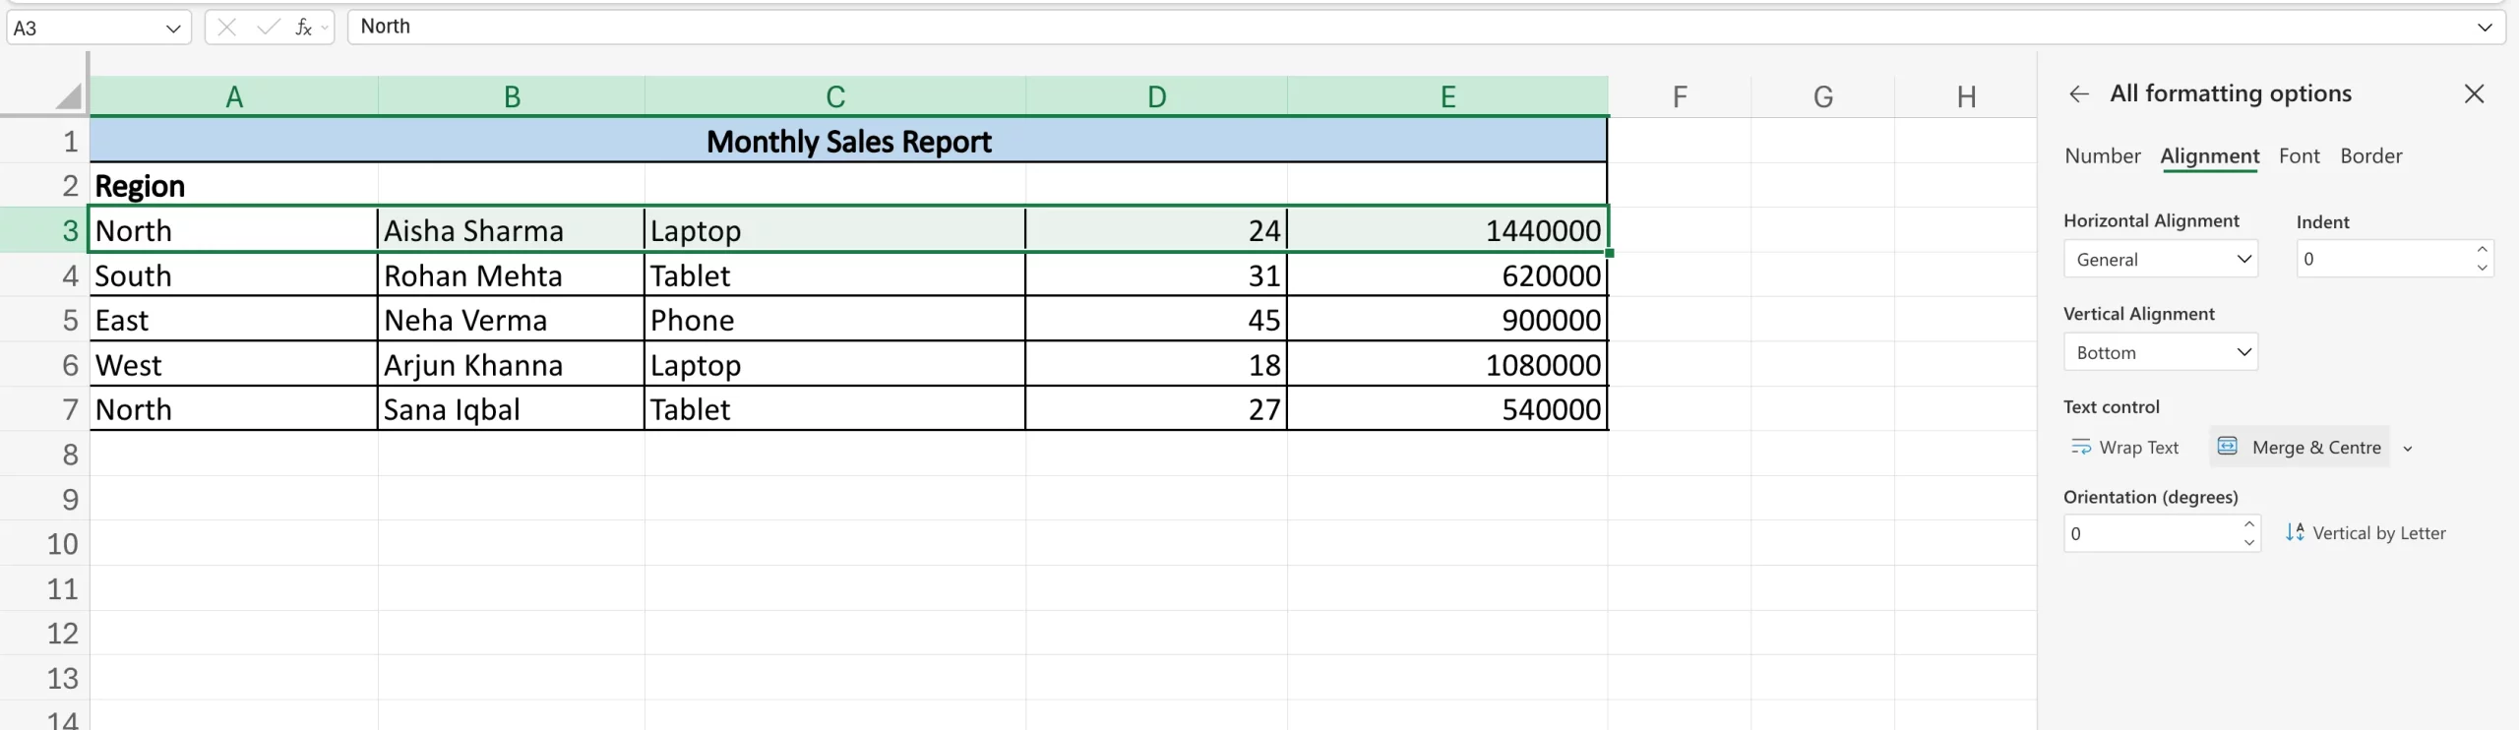
Task: Expand the Merge & Centre options arrow
Action: tap(2408, 449)
